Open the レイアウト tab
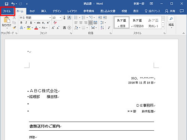 tap(72, 11)
